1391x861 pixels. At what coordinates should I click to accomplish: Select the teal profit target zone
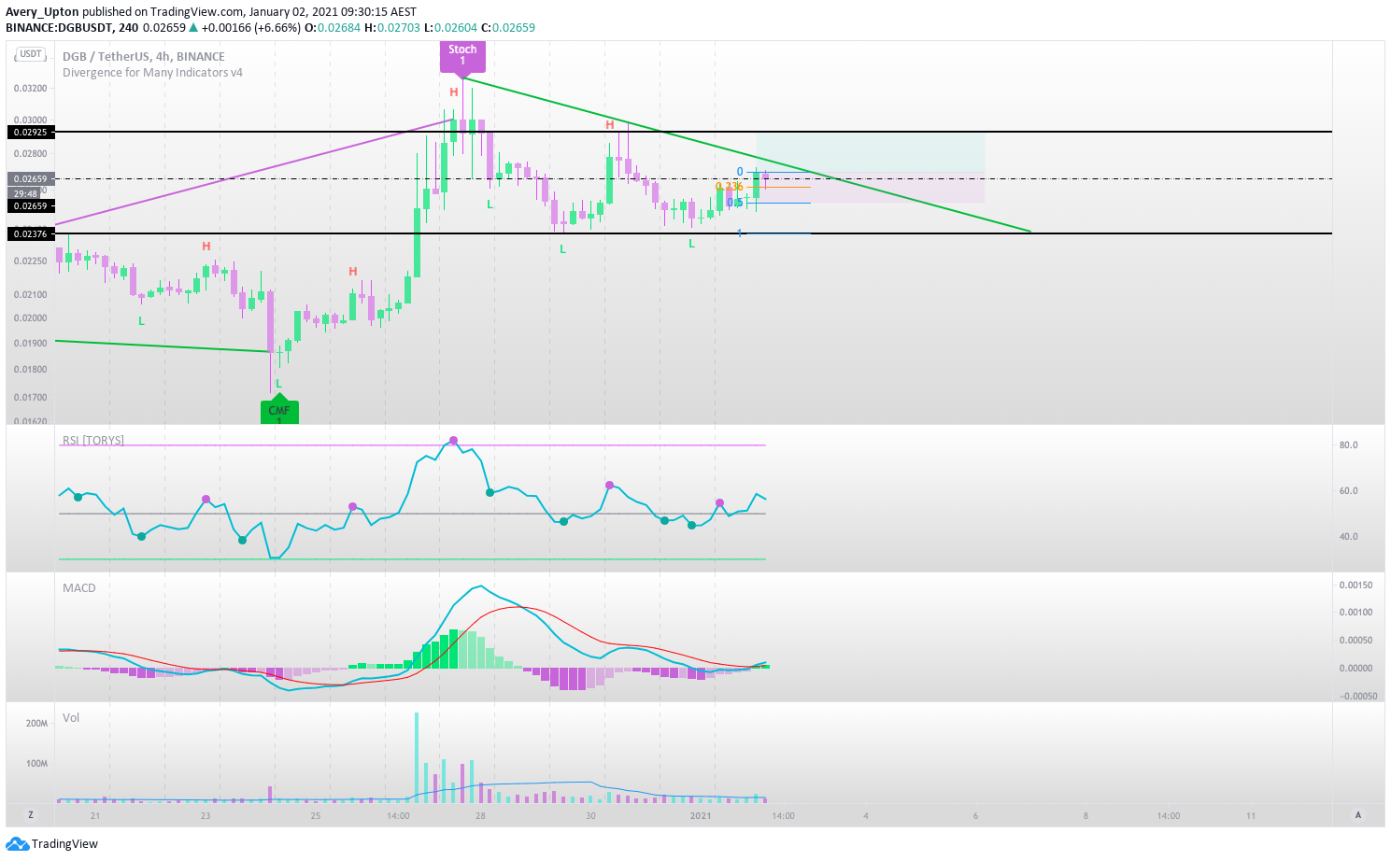[x=871, y=152]
